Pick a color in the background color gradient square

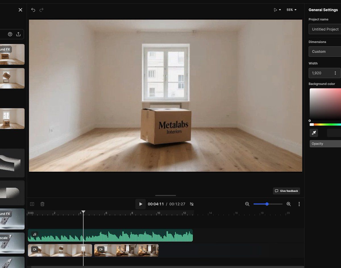325,104
